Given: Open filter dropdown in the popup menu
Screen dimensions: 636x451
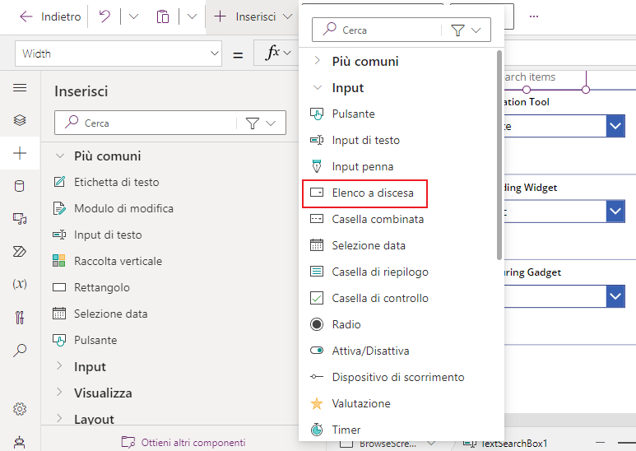Looking at the screenshot, I should click(x=466, y=30).
